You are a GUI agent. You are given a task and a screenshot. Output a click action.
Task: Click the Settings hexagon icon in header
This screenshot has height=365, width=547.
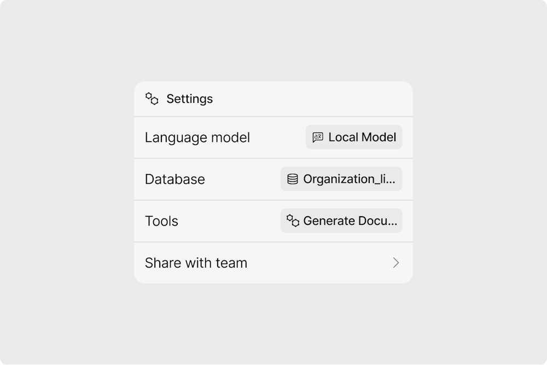coord(152,99)
